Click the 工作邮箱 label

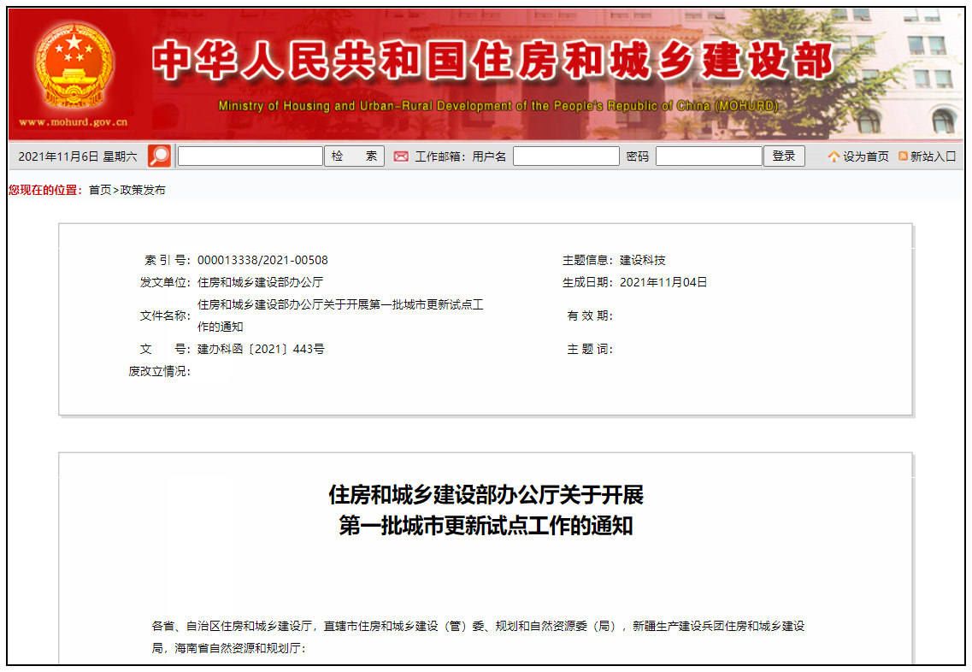pos(441,156)
